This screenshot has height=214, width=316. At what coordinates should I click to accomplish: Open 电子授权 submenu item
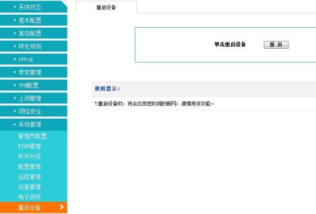click(x=29, y=197)
